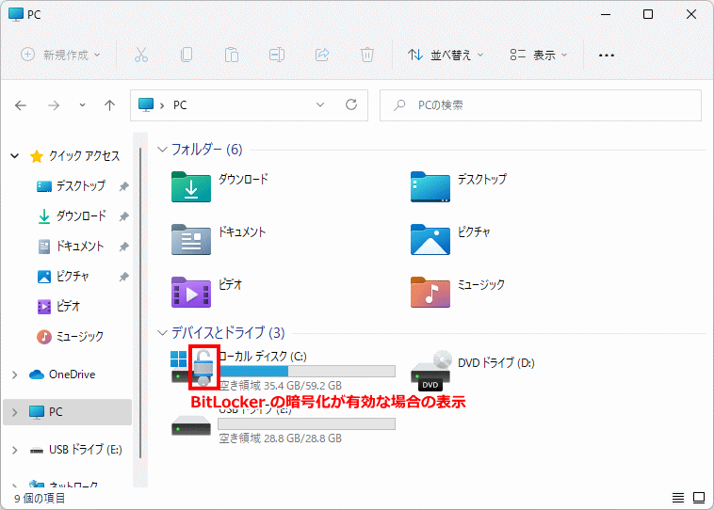Expand the OneDrive tree node
Viewport: 714px width, 510px height.
14,375
